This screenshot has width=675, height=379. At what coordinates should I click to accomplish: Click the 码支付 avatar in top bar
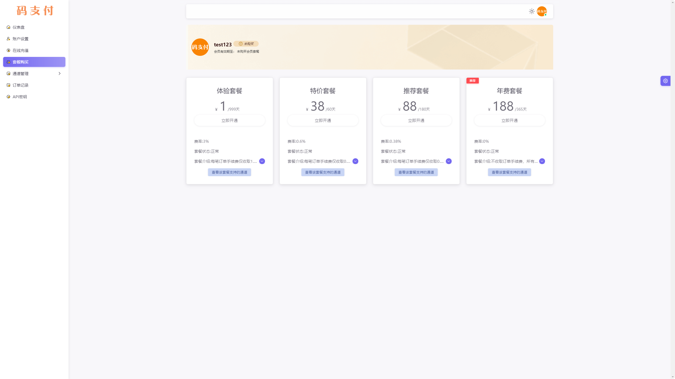tap(542, 11)
